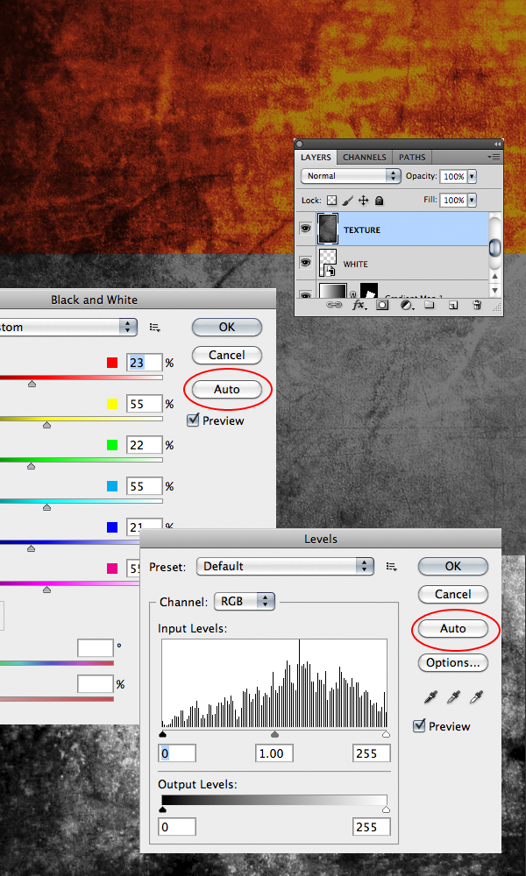Click the lock transparent pixels icon
Image resolution: width=526 pixels, height=876 pixels.
pos(332,201)
